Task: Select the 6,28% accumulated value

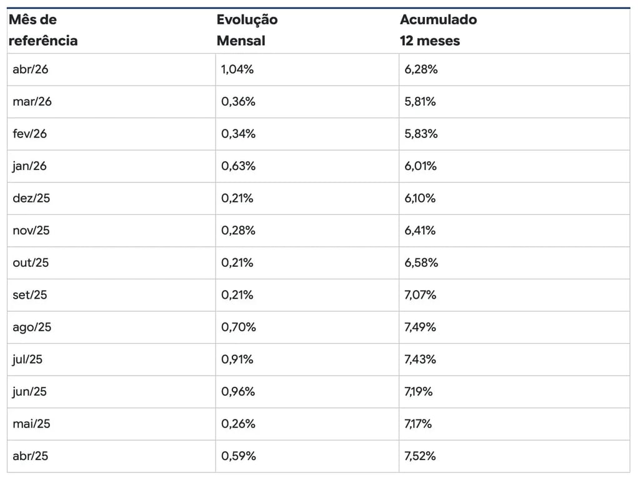Action: coord(421,69)
